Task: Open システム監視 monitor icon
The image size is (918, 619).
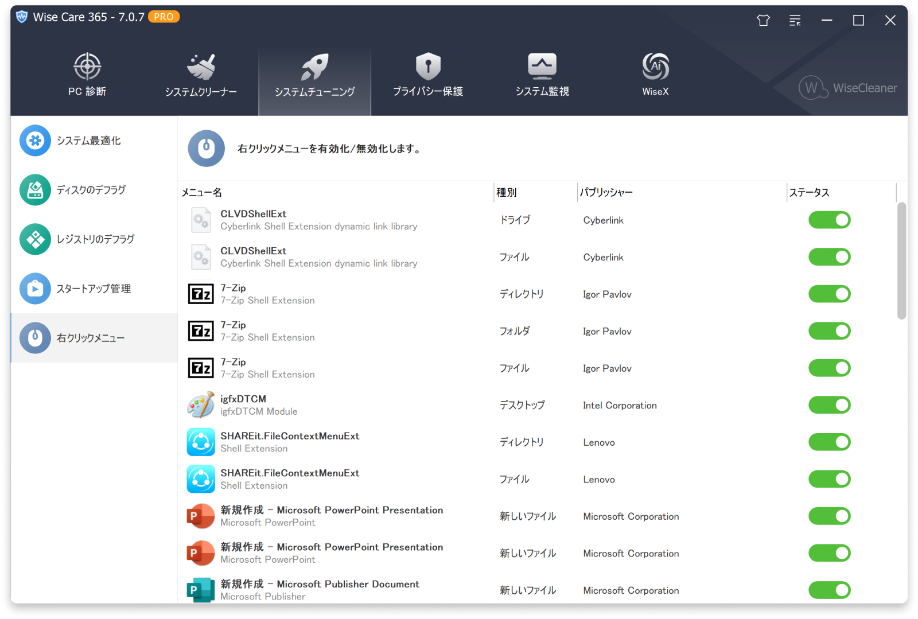Action: click(542, 67)
